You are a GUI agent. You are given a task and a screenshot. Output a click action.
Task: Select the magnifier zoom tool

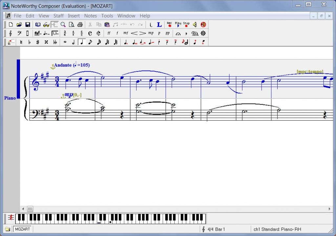pos(63,24)
